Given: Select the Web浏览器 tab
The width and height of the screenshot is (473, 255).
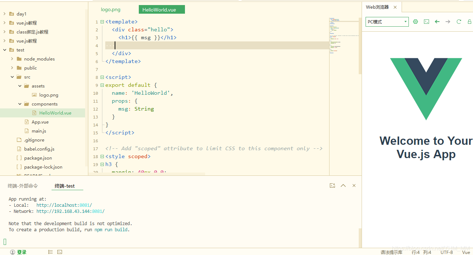Looking at the screenshot, I should [381, 7].
